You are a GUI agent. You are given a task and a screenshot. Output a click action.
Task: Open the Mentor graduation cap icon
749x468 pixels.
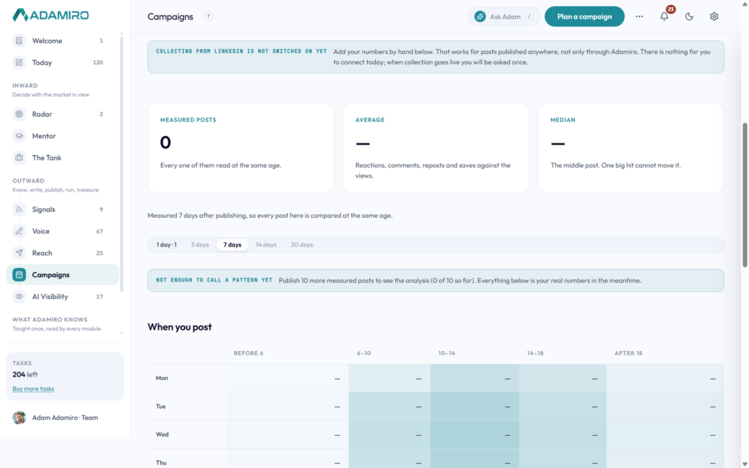[x=19, y=135]
